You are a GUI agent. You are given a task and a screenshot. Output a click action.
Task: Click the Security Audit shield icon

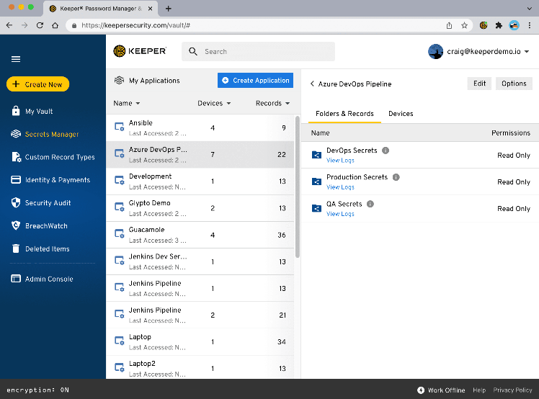pos(16,202)
